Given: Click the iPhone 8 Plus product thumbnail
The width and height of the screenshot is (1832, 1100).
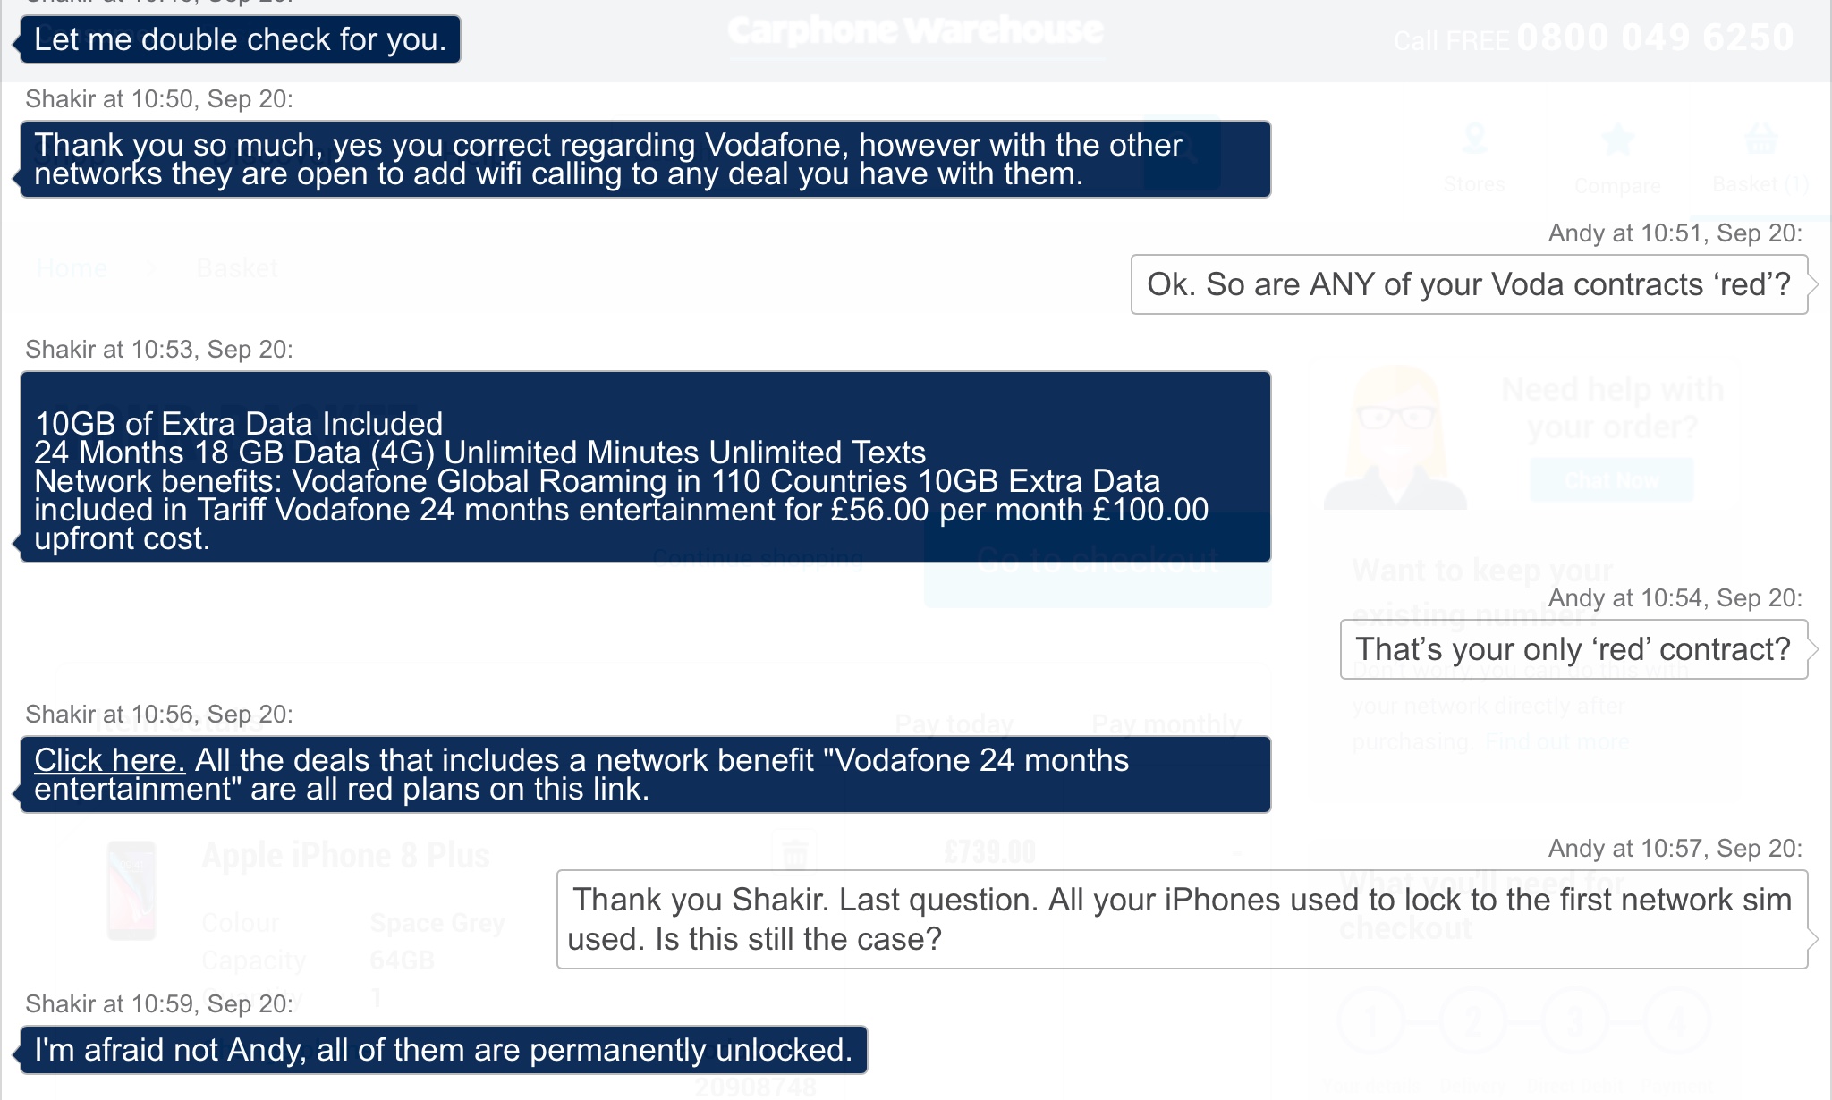Looking at the screenshot, I should pyautogui.click(x=131, y=891).
